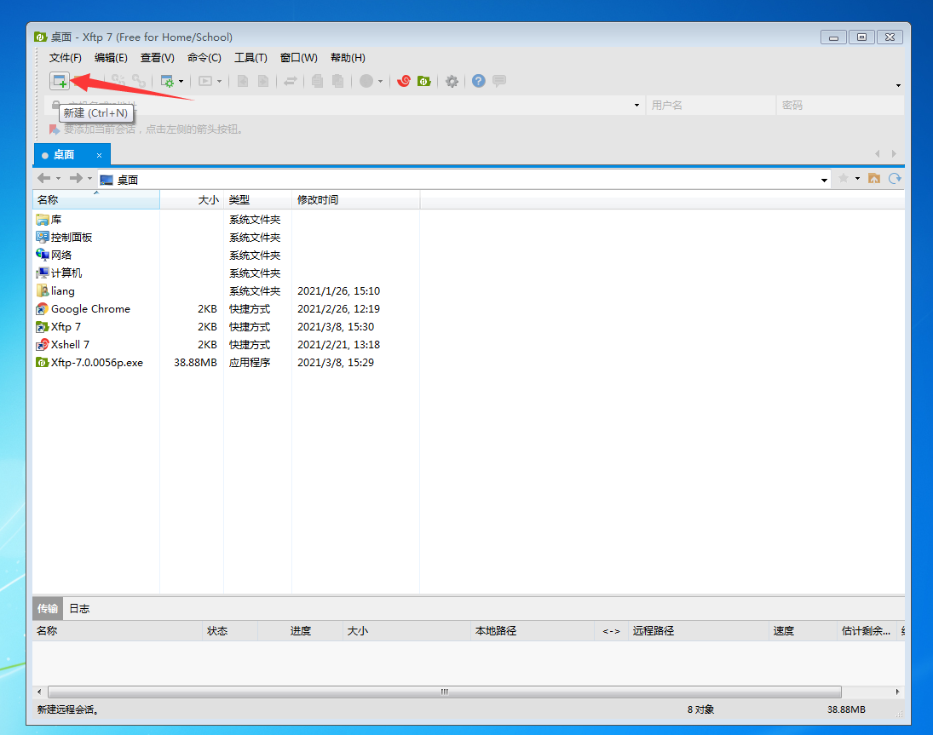Click the New session toolbar icon
Image resolution: width=933 pixels, height=735 pixels.
[60, 81]
